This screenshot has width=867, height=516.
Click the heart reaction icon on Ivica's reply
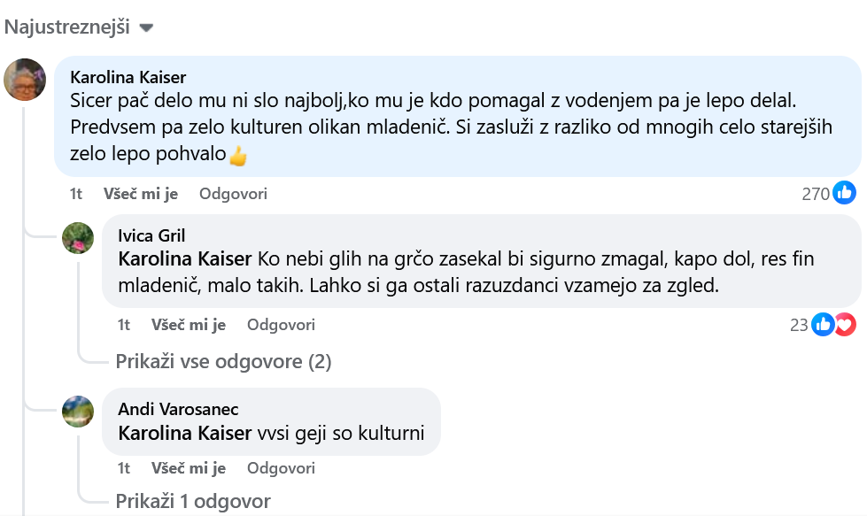pos(844,325)
